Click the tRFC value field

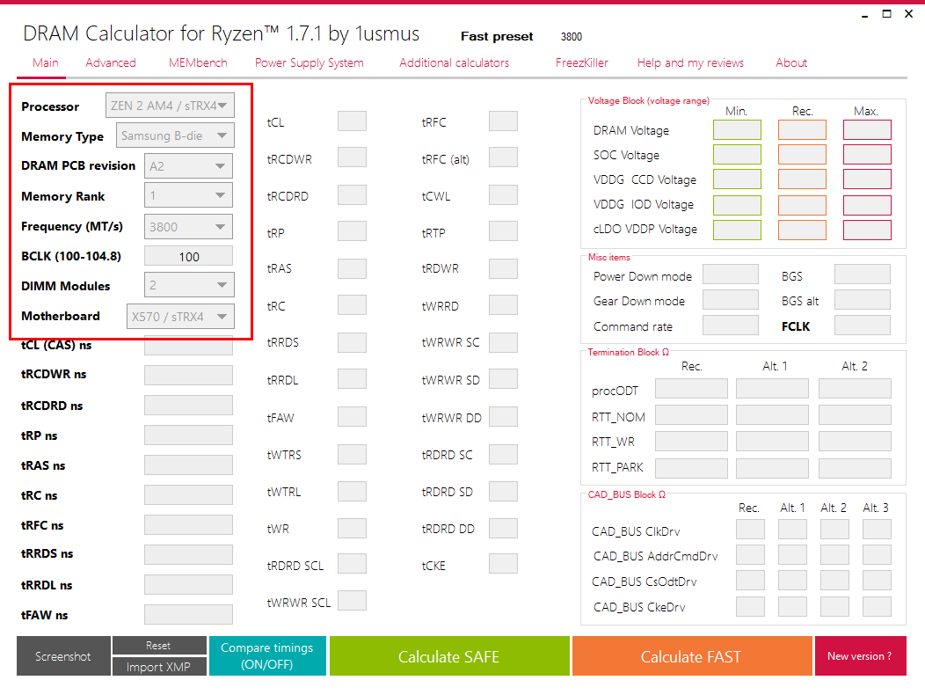tap(503, 121)
